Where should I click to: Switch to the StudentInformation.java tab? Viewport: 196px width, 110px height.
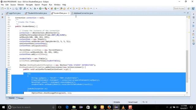[x=36, y=13]
